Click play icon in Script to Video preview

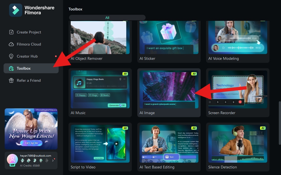point(116,143)
